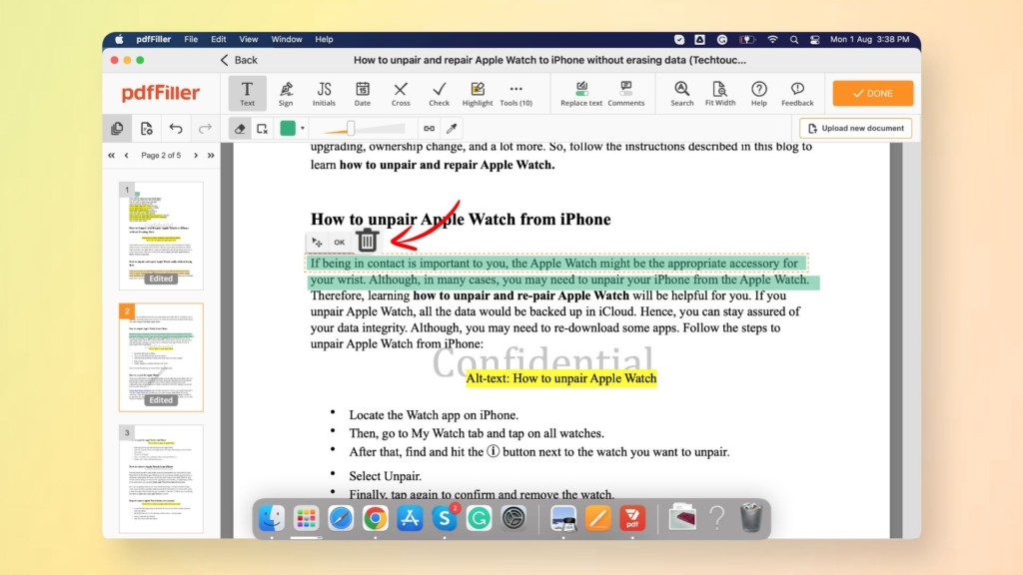Go to the next page
The height and width of the screenshot is (575, 1023).
[196, 155]
